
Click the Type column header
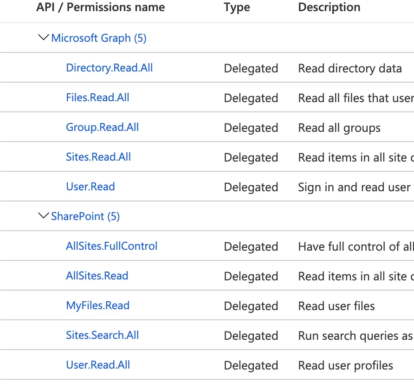coord(237,7)
